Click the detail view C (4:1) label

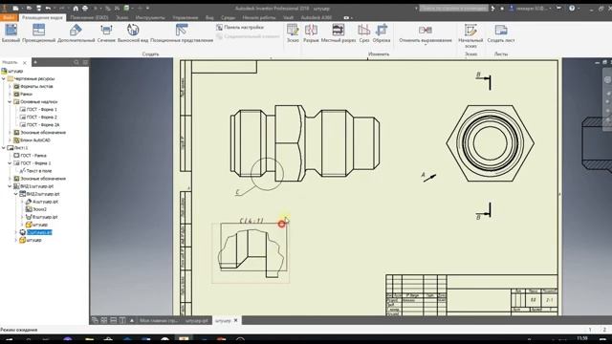251,221
